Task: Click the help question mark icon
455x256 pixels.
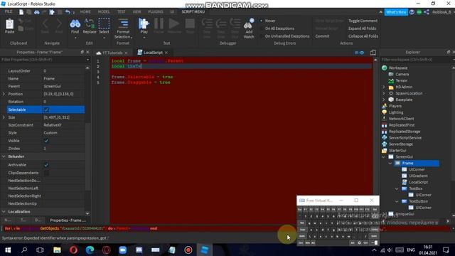Action: point(412,12)
